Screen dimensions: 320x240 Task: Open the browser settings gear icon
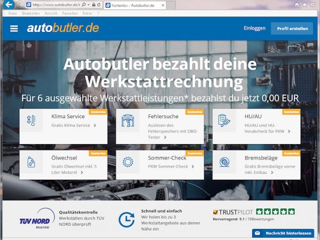pos(312,5)
